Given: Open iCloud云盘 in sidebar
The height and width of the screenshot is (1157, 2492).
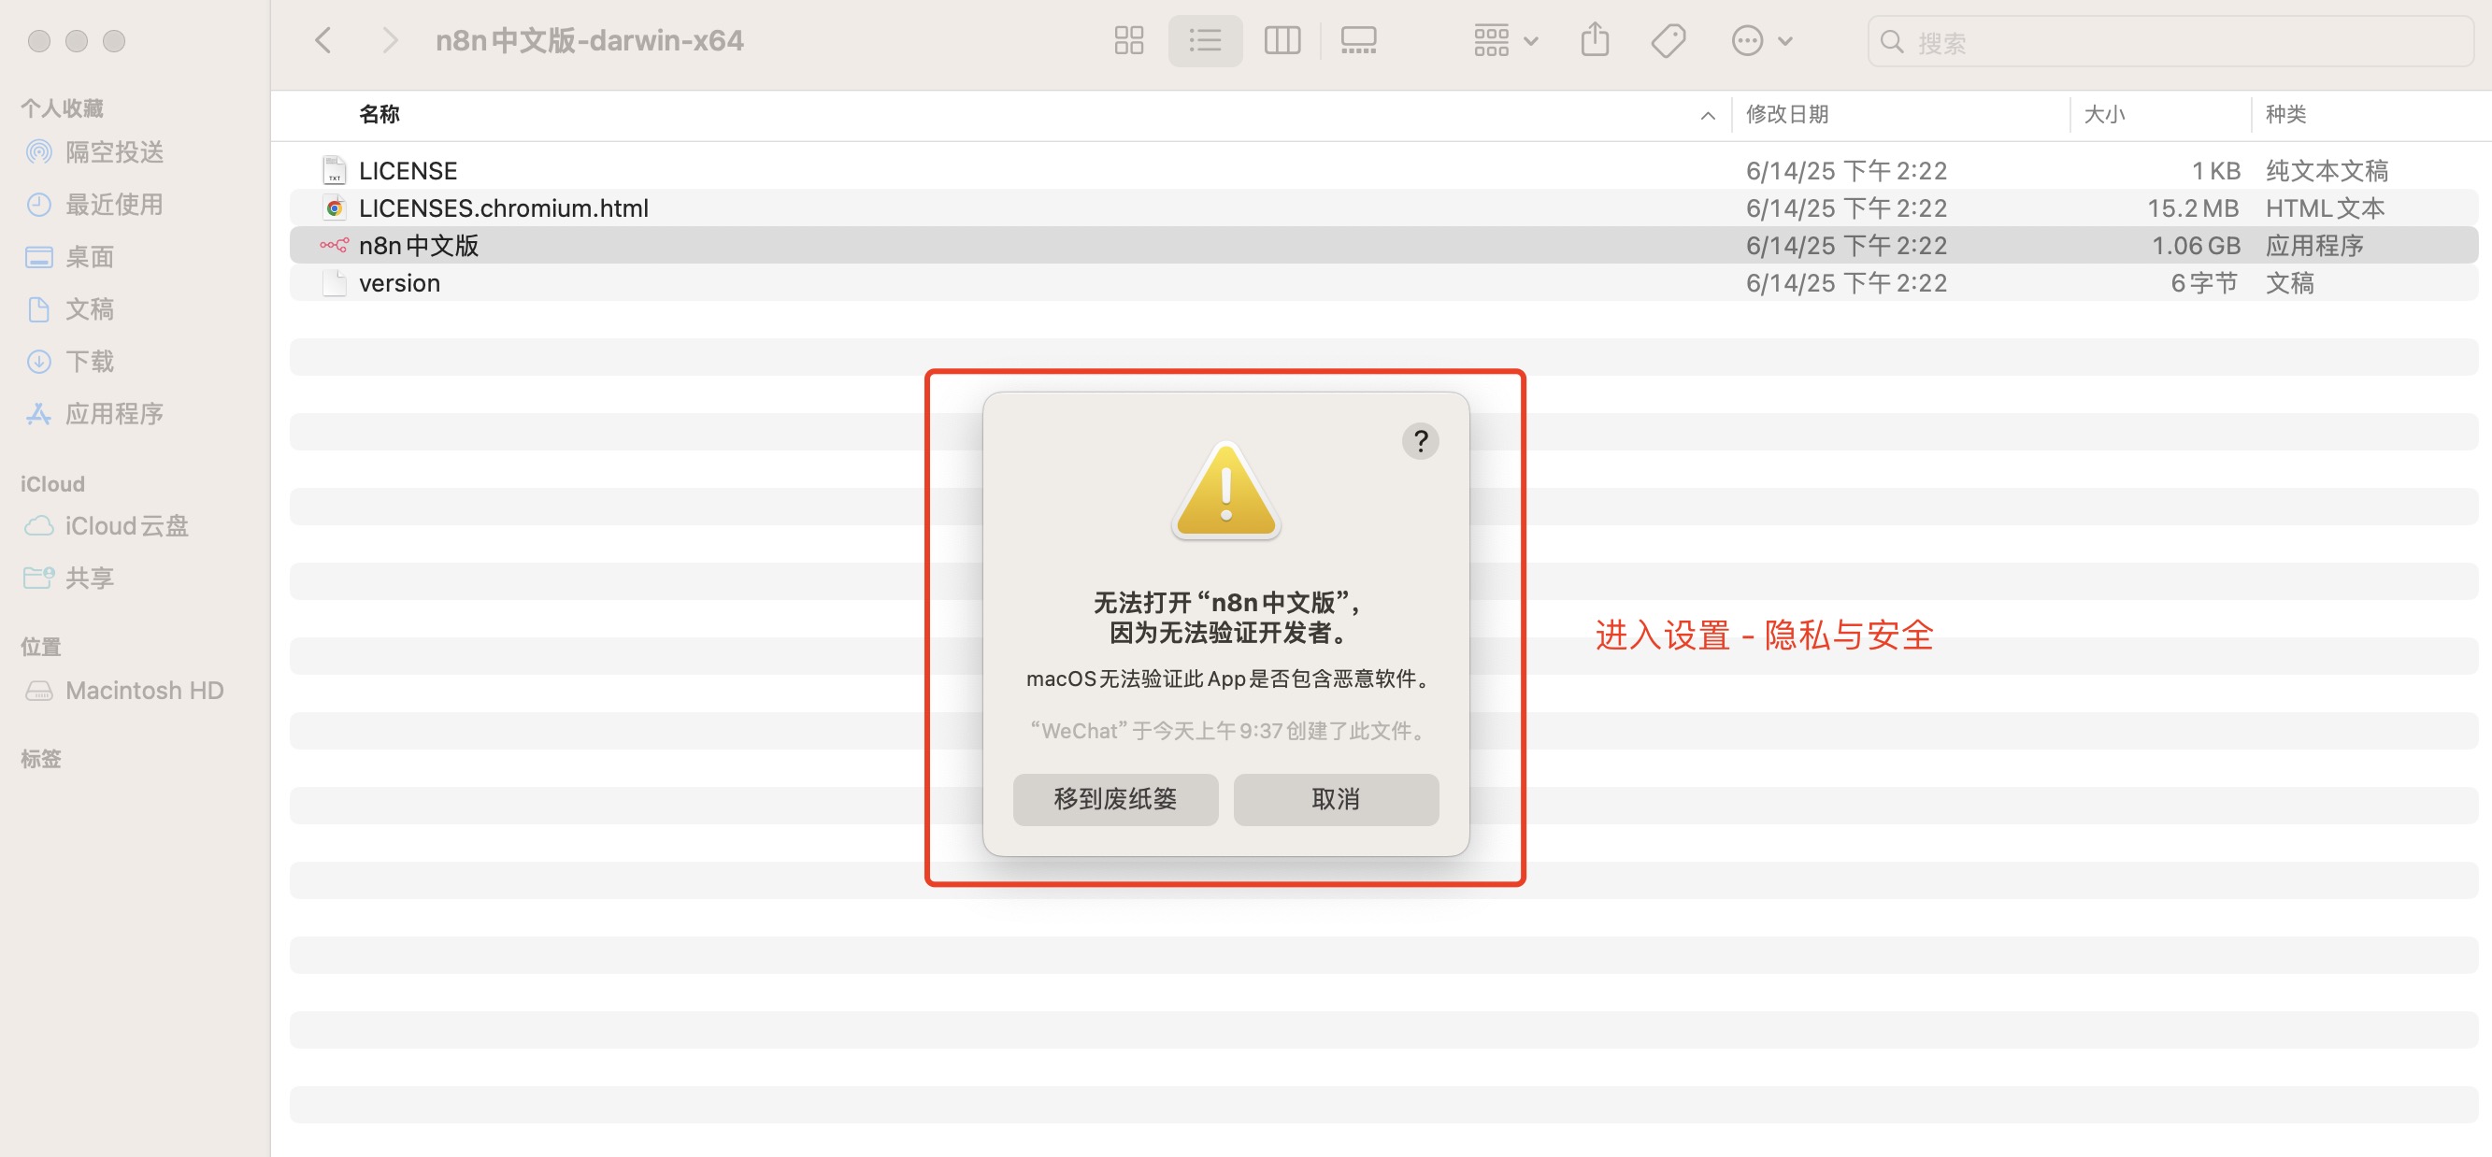Looking at the screenshot, I should click(126, 525).
